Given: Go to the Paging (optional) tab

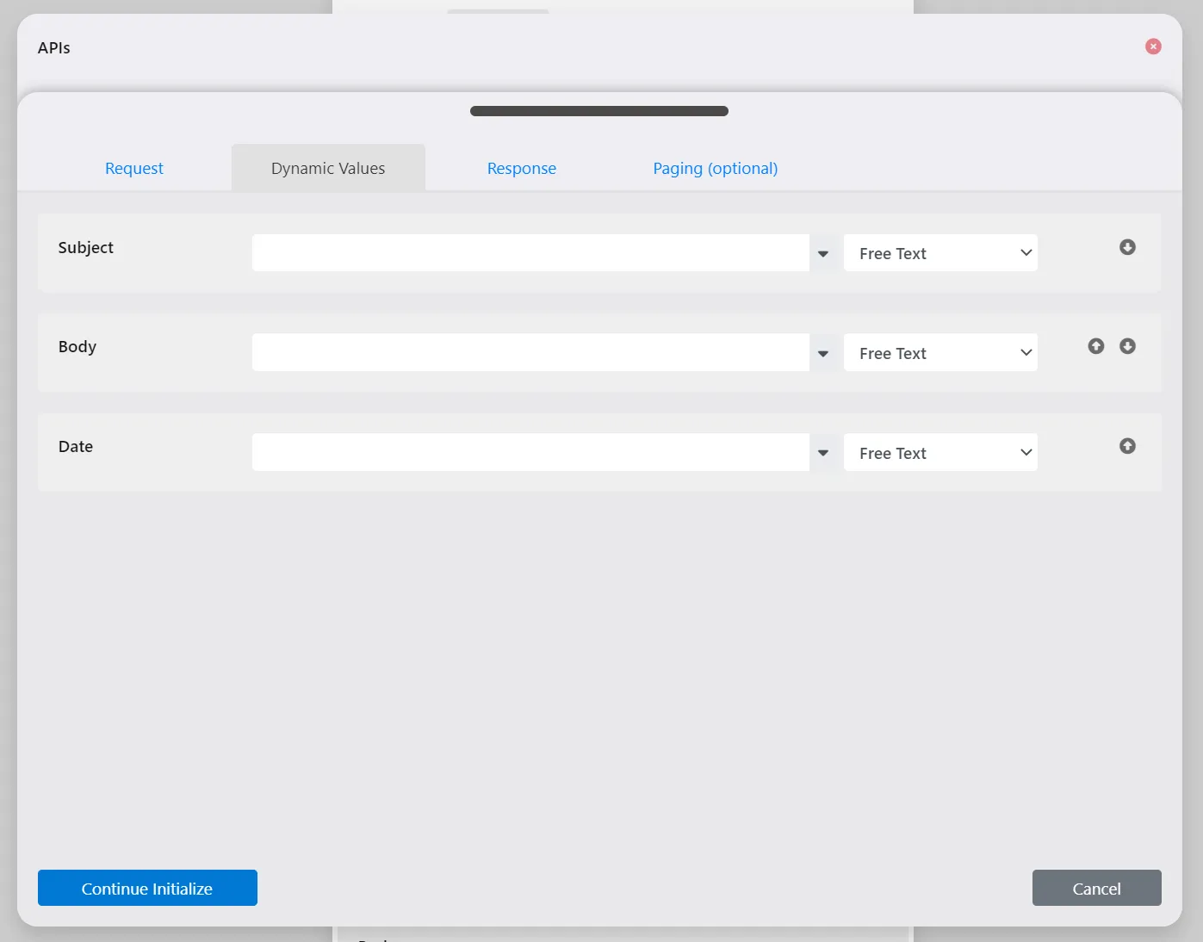Looking at the screenshot, I should (715, 168).
